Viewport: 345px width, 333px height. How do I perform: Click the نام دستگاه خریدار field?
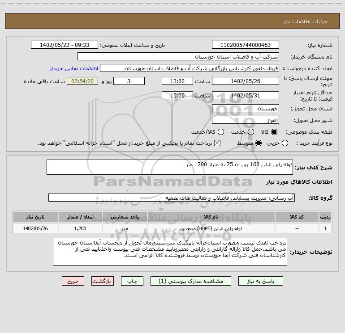click(178, 56)
